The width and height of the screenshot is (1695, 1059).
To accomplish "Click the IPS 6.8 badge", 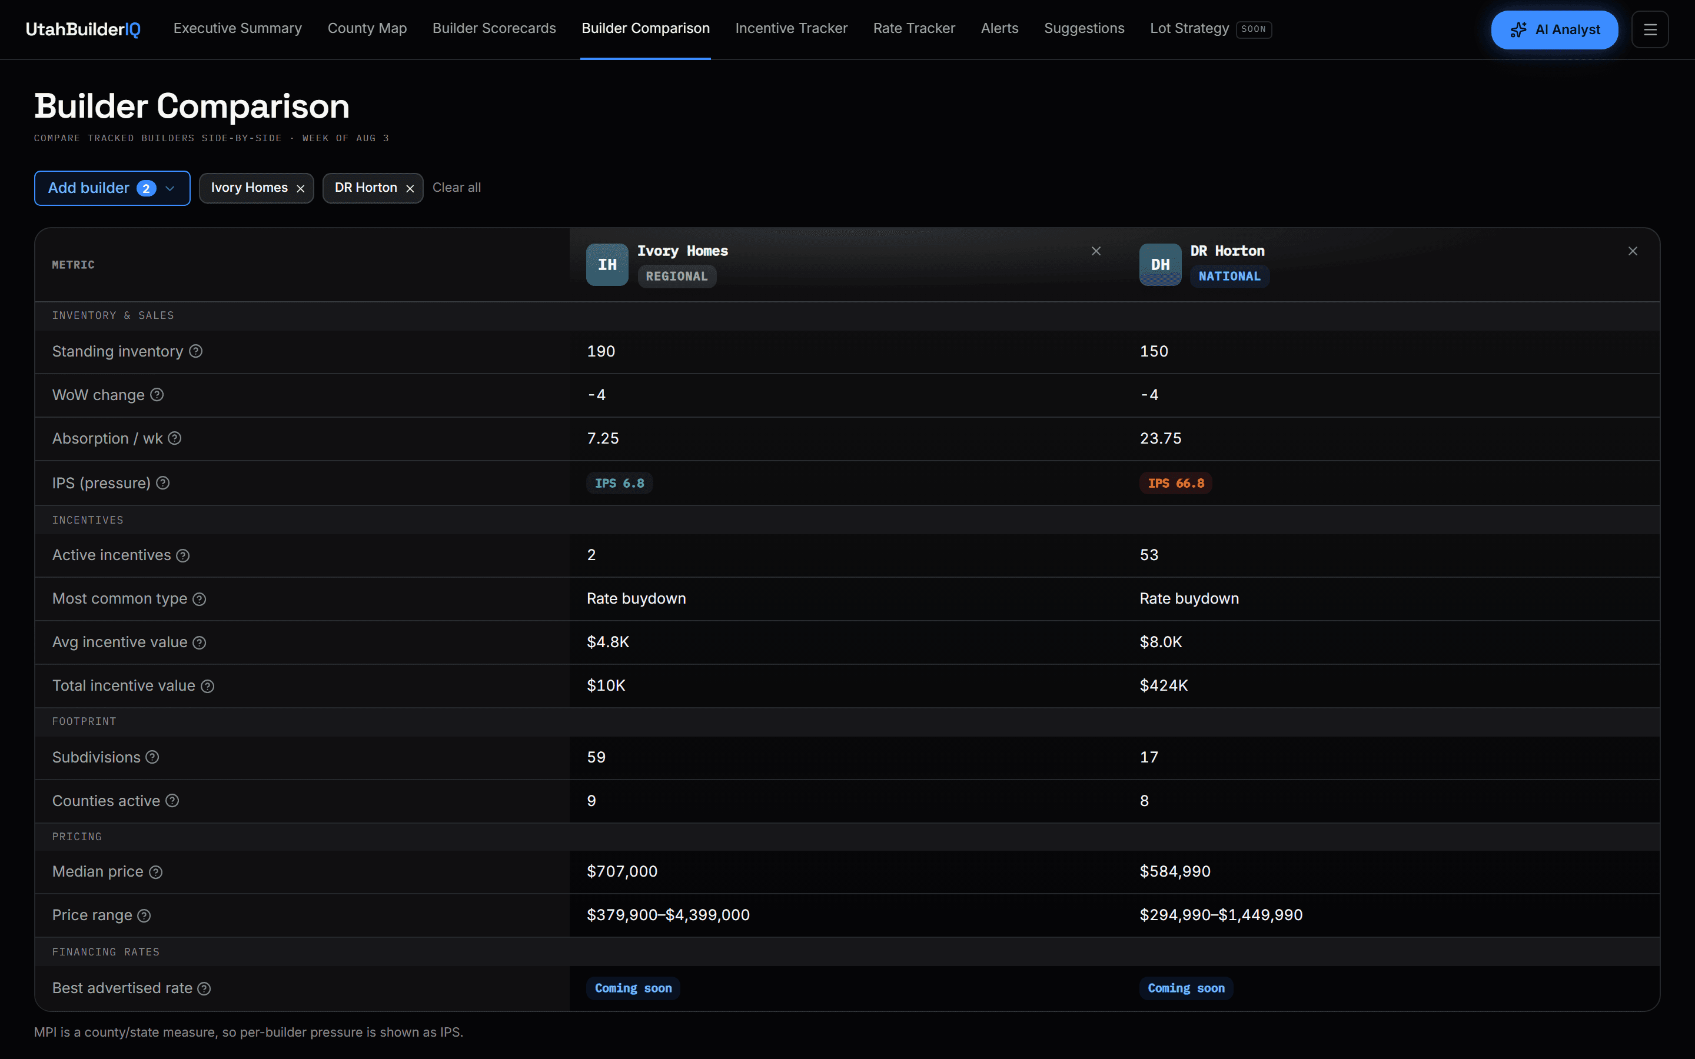I will point(619,483).
